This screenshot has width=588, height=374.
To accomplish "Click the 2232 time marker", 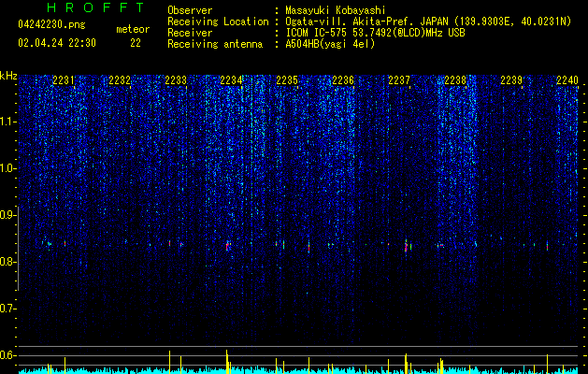I will pos(120,80).
